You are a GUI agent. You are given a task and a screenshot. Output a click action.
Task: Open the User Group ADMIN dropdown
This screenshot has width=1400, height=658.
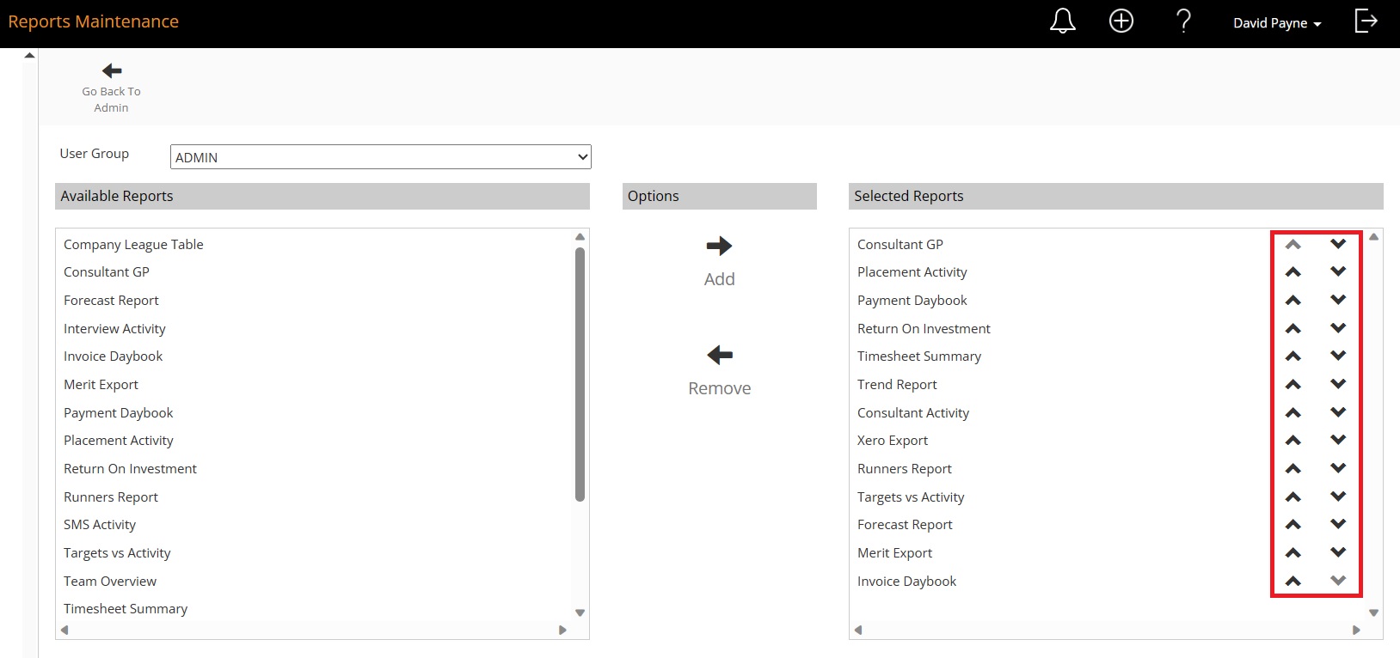[381, 157]
